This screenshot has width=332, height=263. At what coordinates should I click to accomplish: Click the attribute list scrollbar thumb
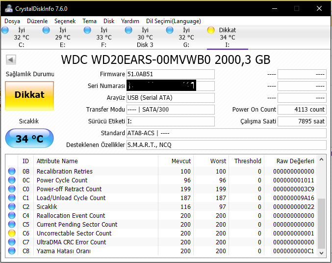click(321, 223)
